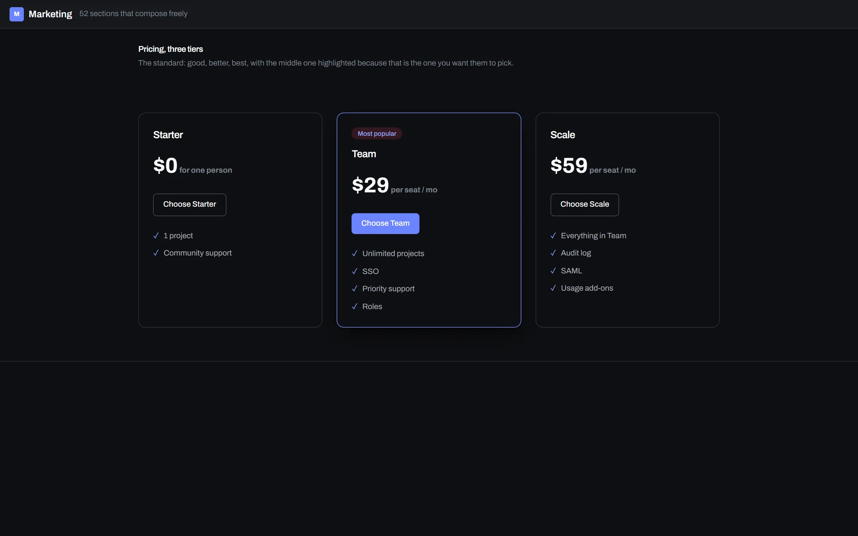
Task: Click the $29 price text
Action: pos(370,185)
